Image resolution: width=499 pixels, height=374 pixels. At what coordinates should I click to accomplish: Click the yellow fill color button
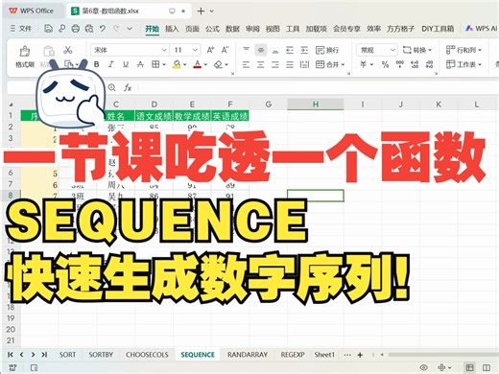point(177,64)
